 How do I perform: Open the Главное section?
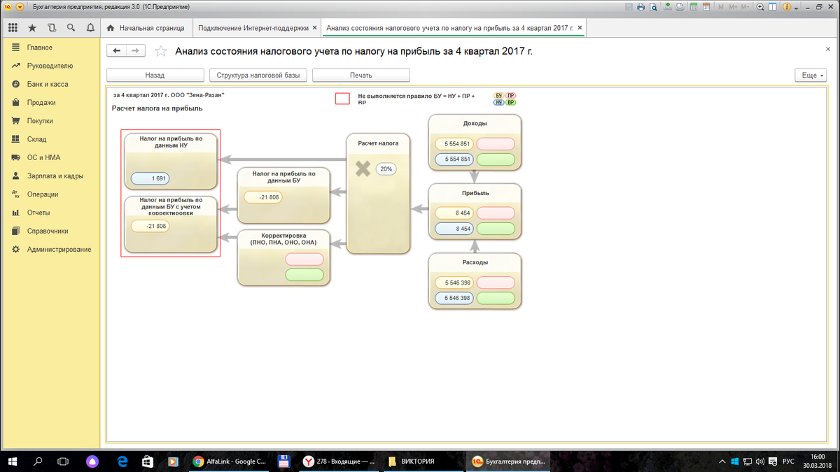[x=50, y=48]
